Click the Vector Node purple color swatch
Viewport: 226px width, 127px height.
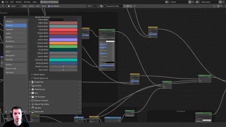tap(64, 40)
